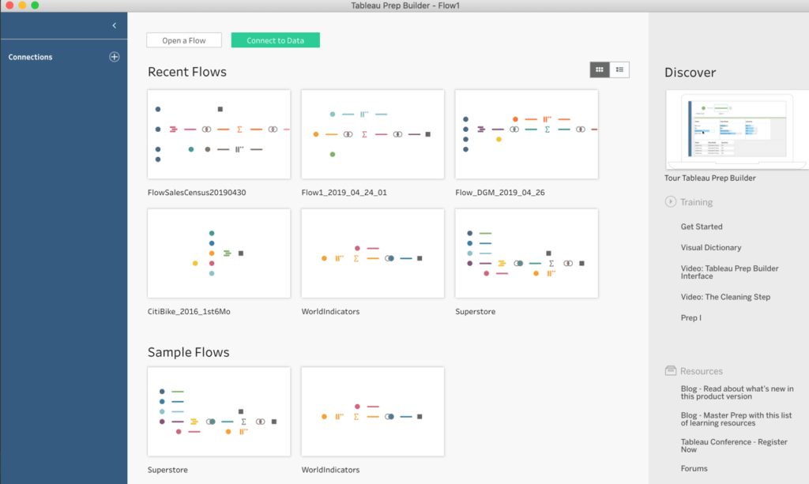Click the Resources section label

[702, 371]
